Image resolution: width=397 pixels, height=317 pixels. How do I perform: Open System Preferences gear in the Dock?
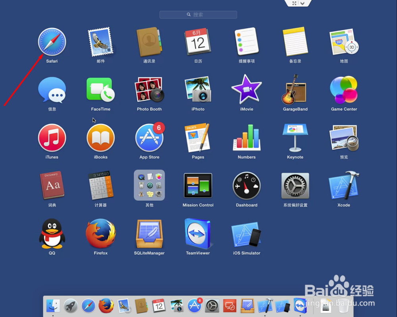coord(212,306)
